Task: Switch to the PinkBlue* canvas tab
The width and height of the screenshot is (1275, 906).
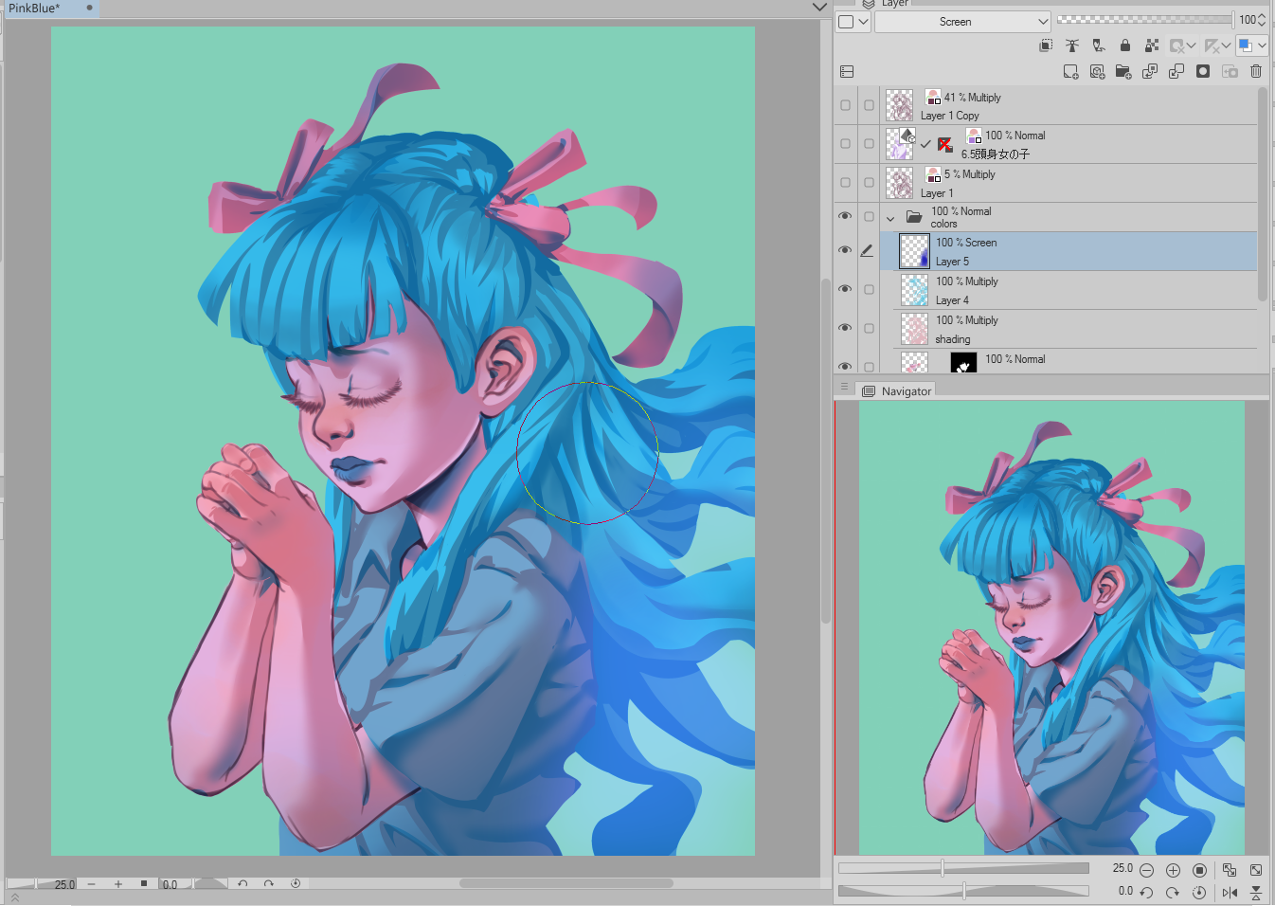Action: [x=50, y=8]
